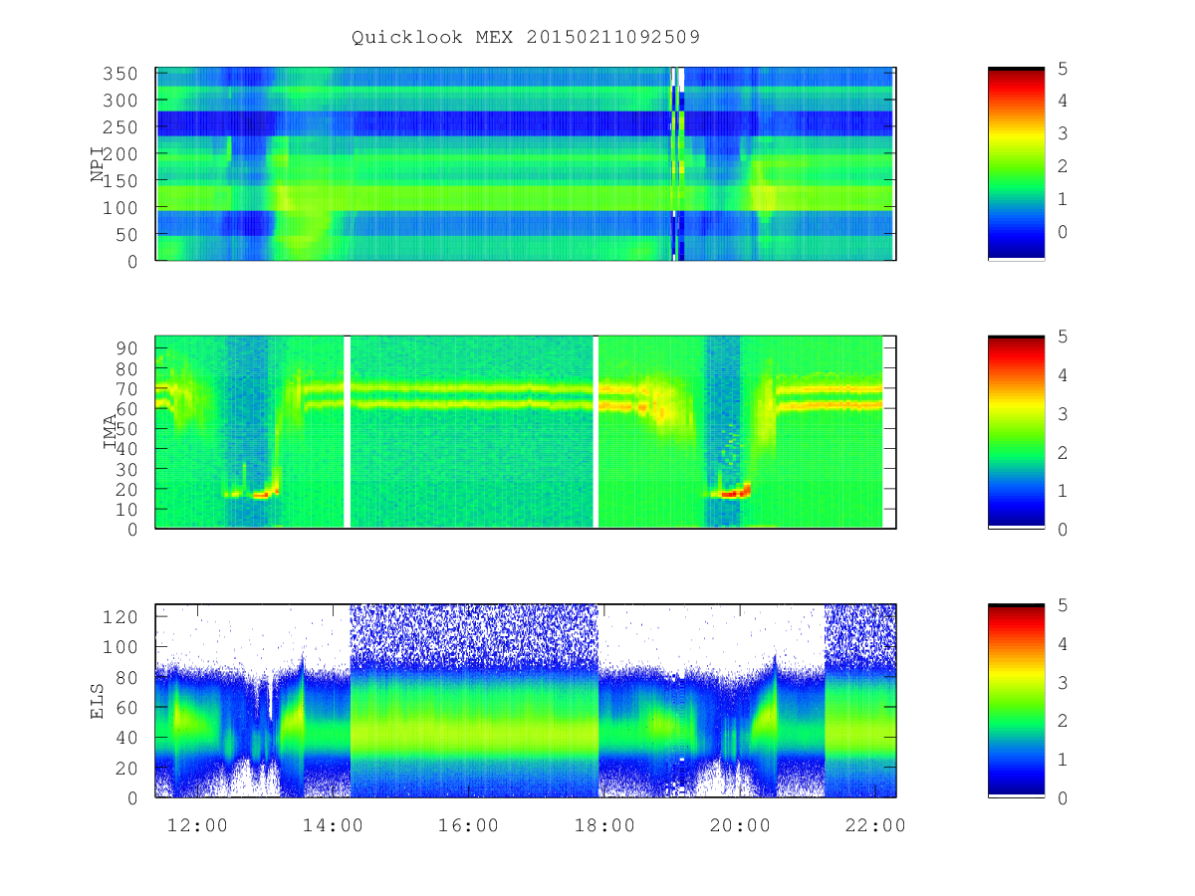Click the 12:00 time axis label
The width and height of the screenshot is (1195, 896).
coord(196,825)
